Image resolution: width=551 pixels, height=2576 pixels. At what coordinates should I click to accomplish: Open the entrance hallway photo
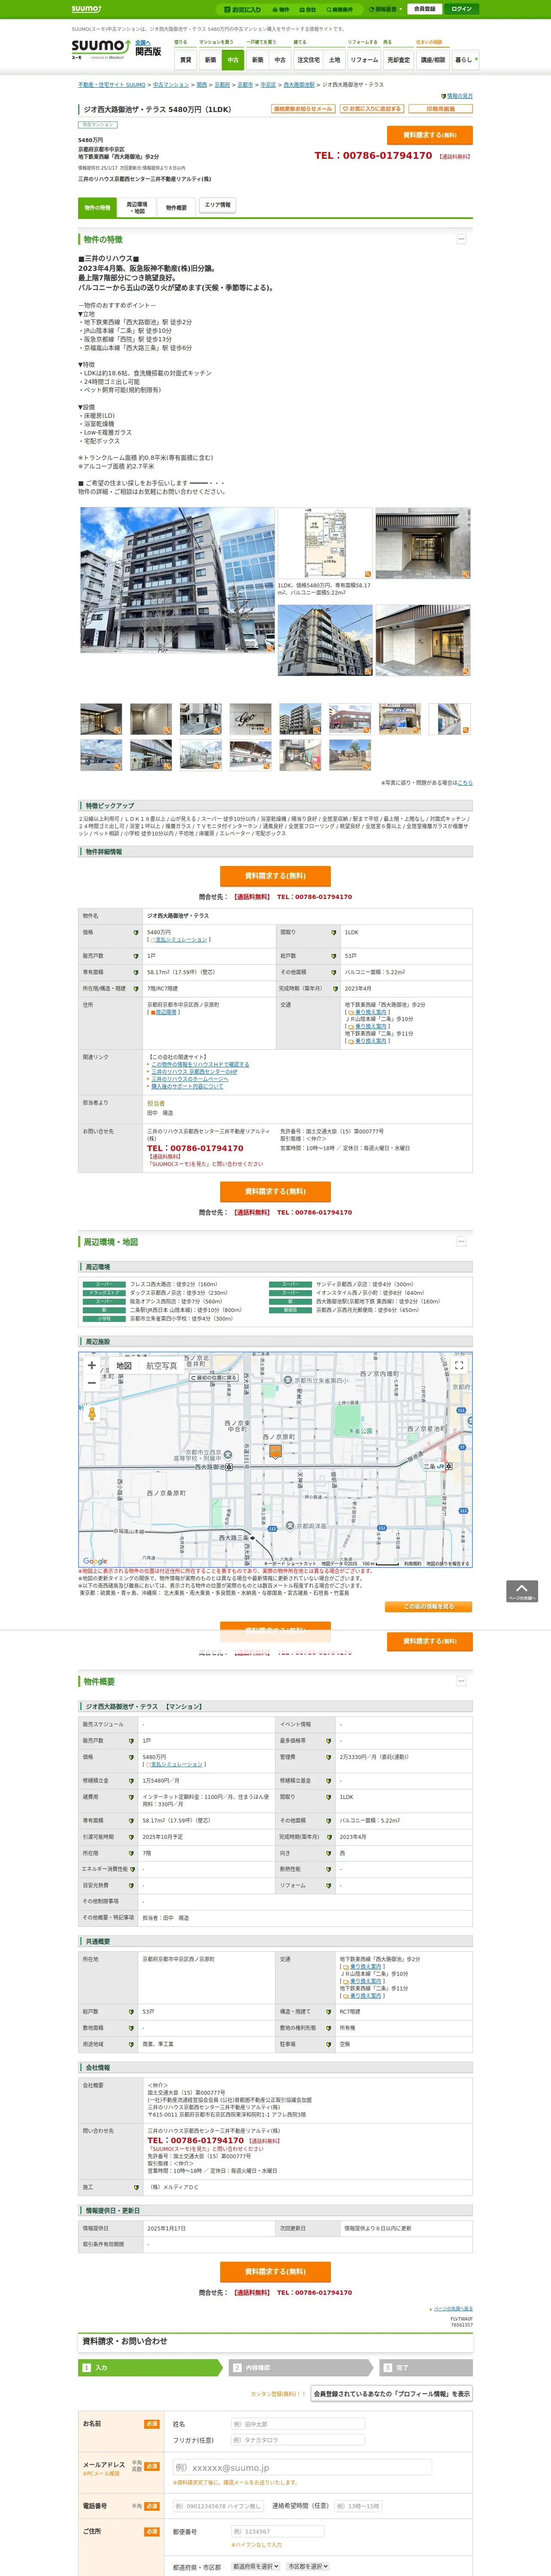click(x=423, y=543)
